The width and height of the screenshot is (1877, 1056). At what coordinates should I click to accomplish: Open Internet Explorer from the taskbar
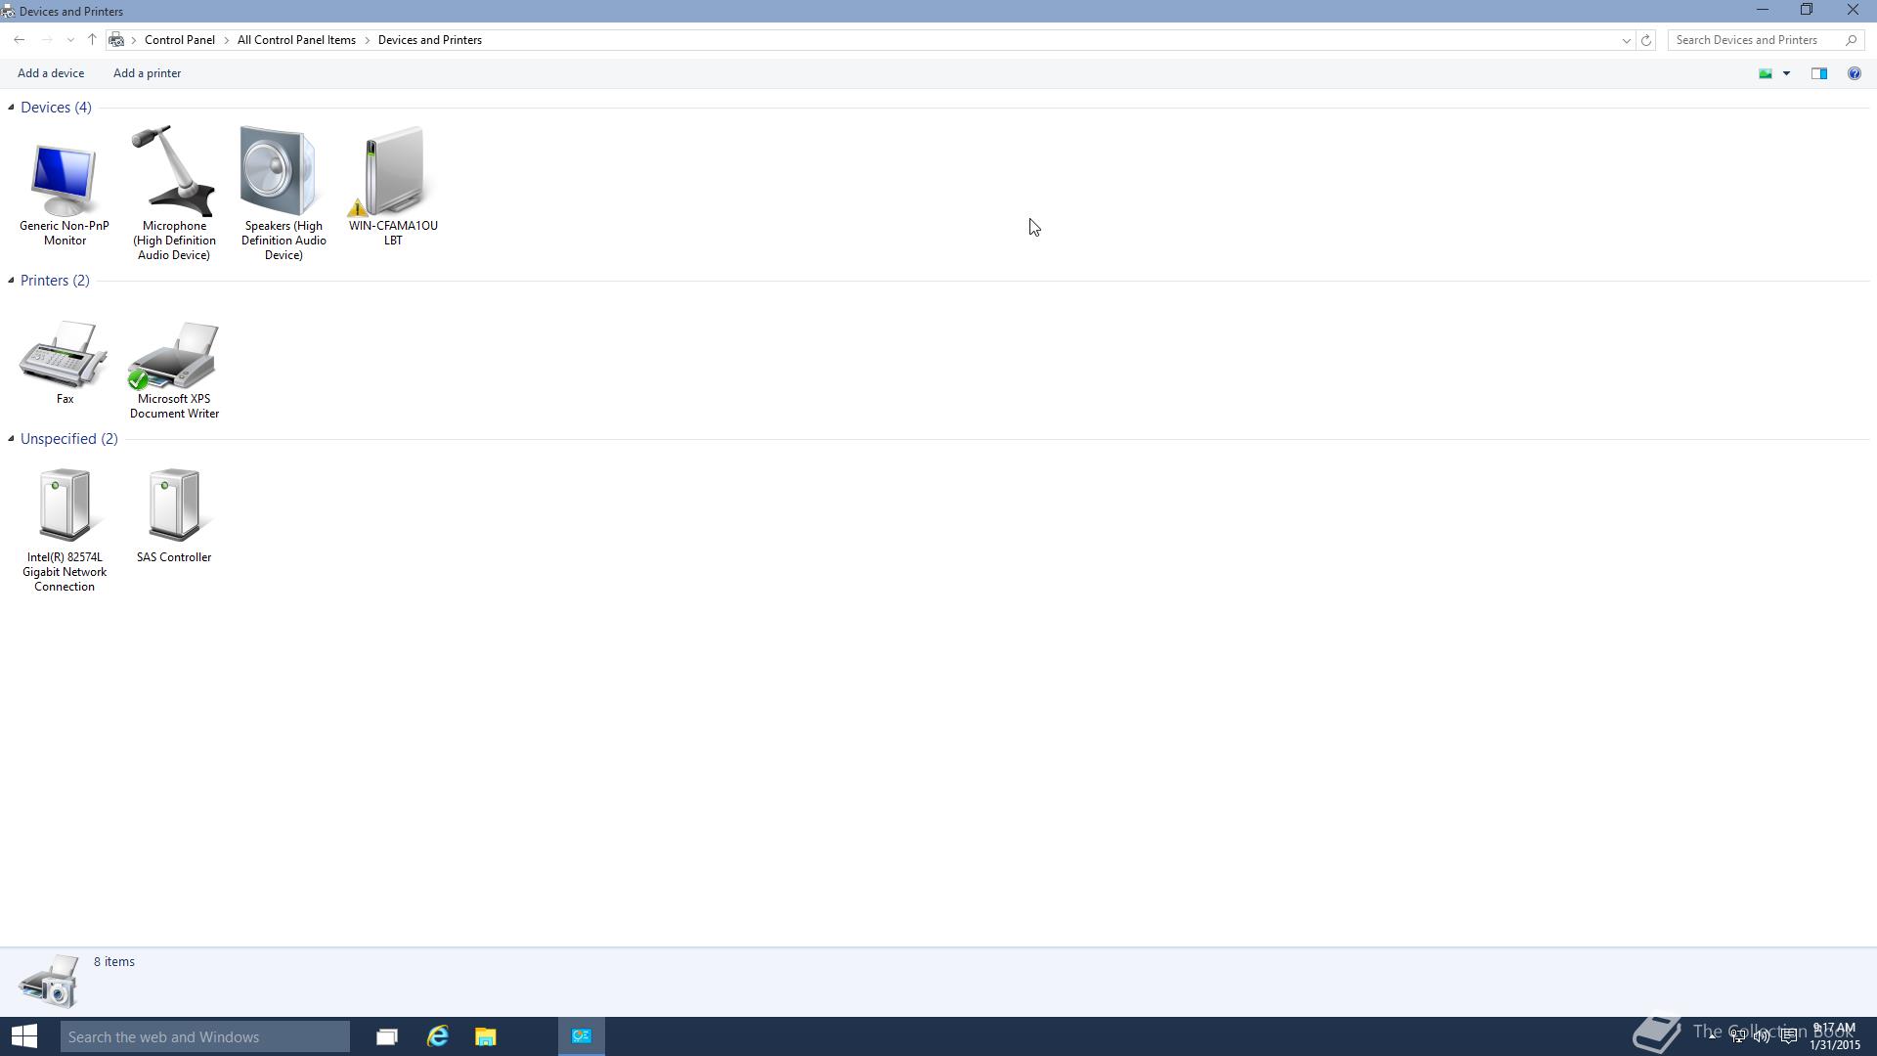coord(437,1036)
